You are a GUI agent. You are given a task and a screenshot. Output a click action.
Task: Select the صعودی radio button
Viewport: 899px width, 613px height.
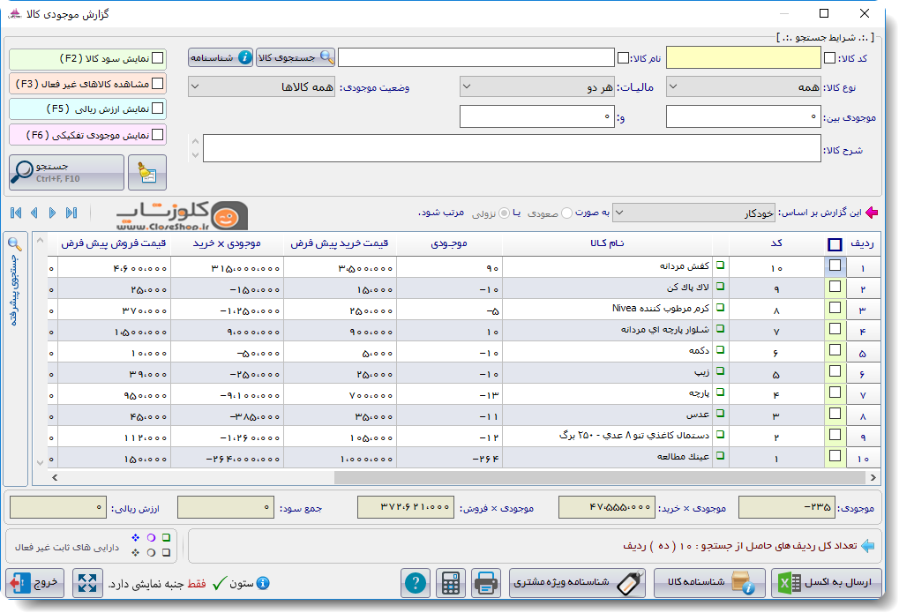566,213
